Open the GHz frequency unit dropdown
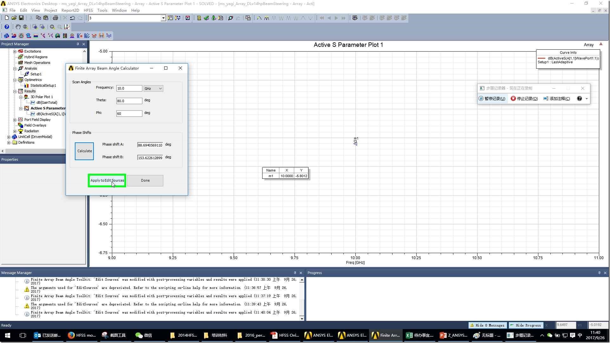The height and width of the screenshot is (343, 610). coord(153,89)
